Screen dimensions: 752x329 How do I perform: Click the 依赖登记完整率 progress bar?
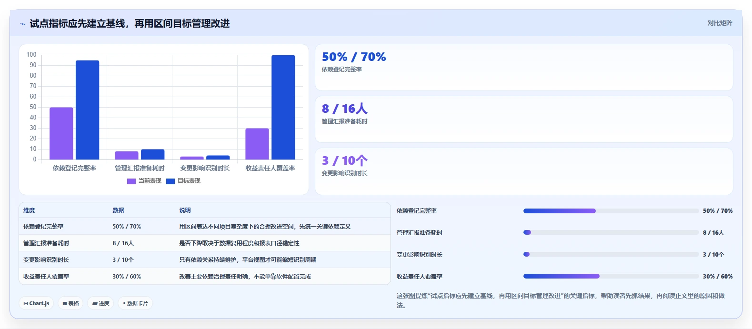click(611, 211)
